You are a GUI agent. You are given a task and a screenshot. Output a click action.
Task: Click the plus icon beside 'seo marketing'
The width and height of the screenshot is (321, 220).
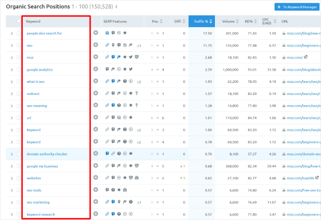95,202
